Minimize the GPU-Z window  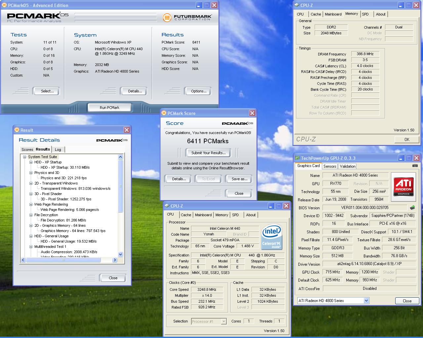point(401,158)
